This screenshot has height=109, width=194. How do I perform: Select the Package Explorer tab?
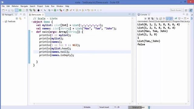coord(9,15)
